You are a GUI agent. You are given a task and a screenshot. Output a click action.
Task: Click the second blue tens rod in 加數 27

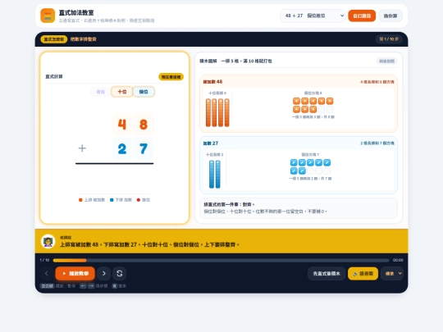pos(218,174)
